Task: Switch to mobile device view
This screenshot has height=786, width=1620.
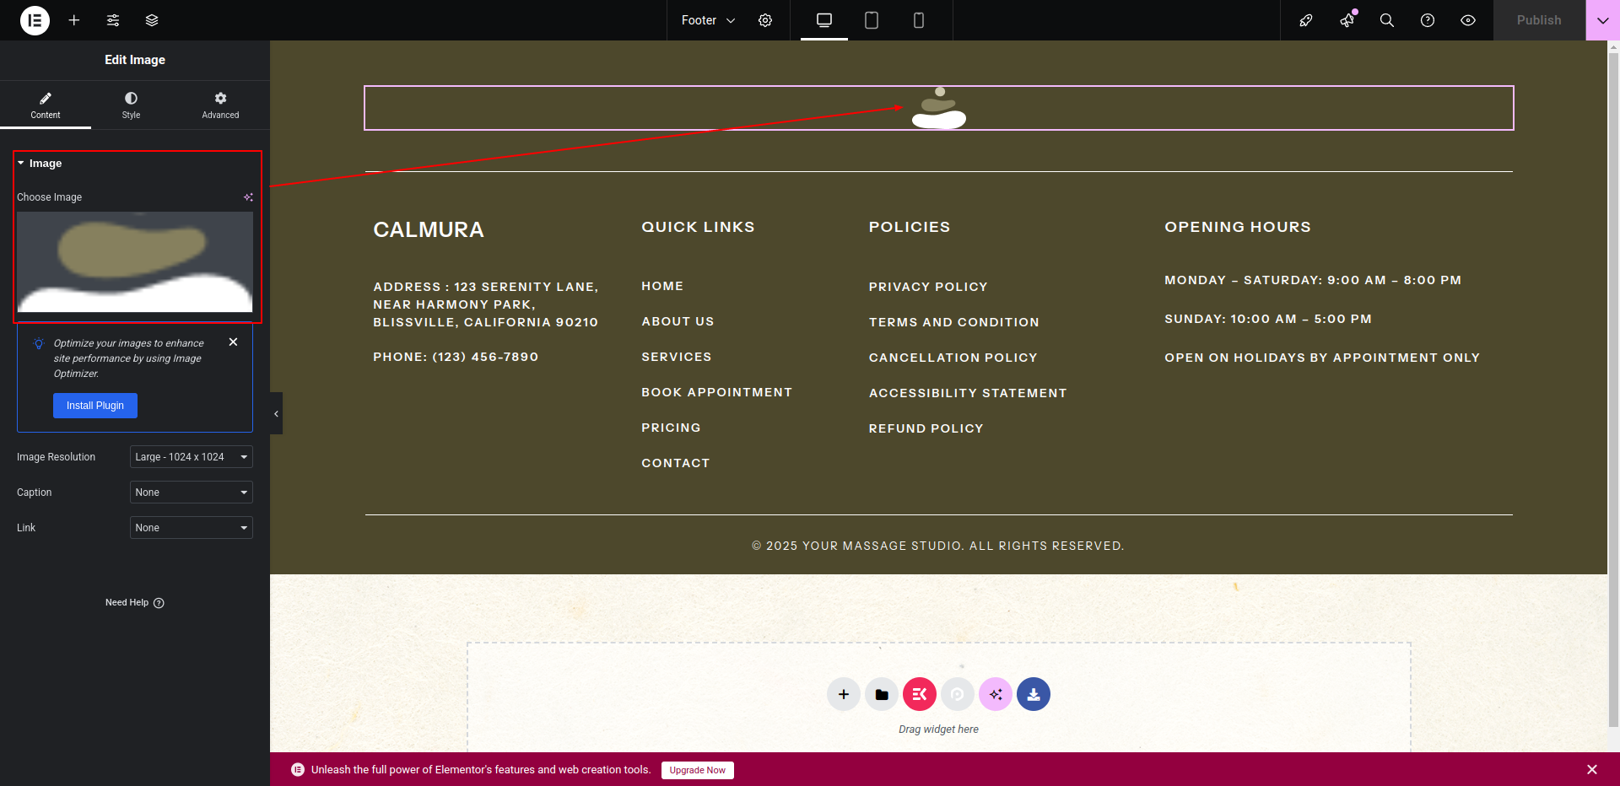Action: tap(919, 20)
